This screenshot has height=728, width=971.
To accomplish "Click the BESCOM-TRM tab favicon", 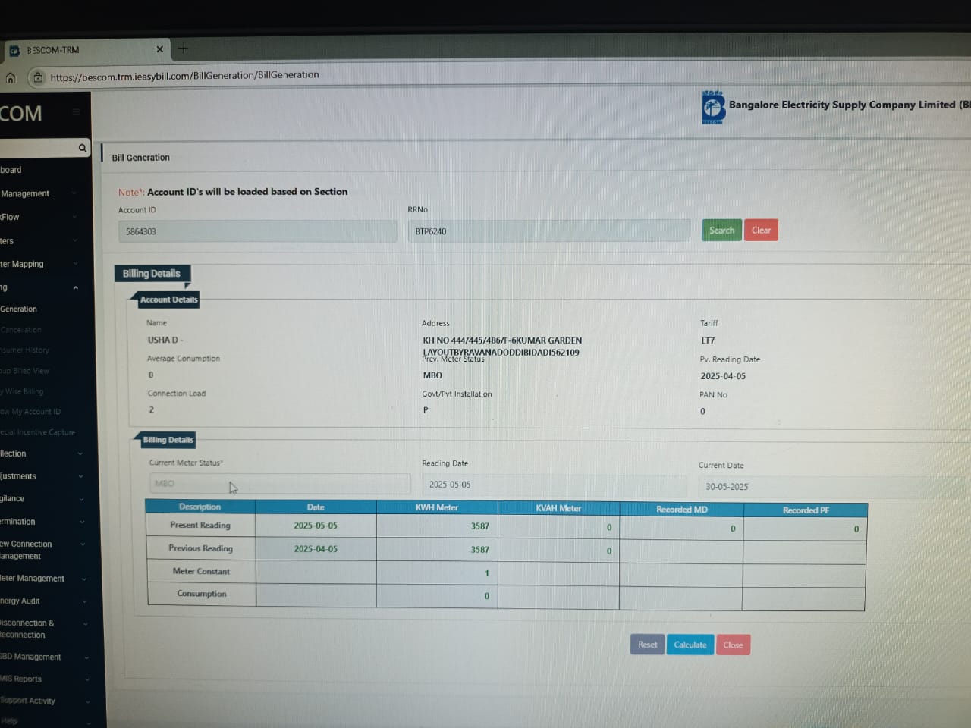I will (x=14, y=51).
